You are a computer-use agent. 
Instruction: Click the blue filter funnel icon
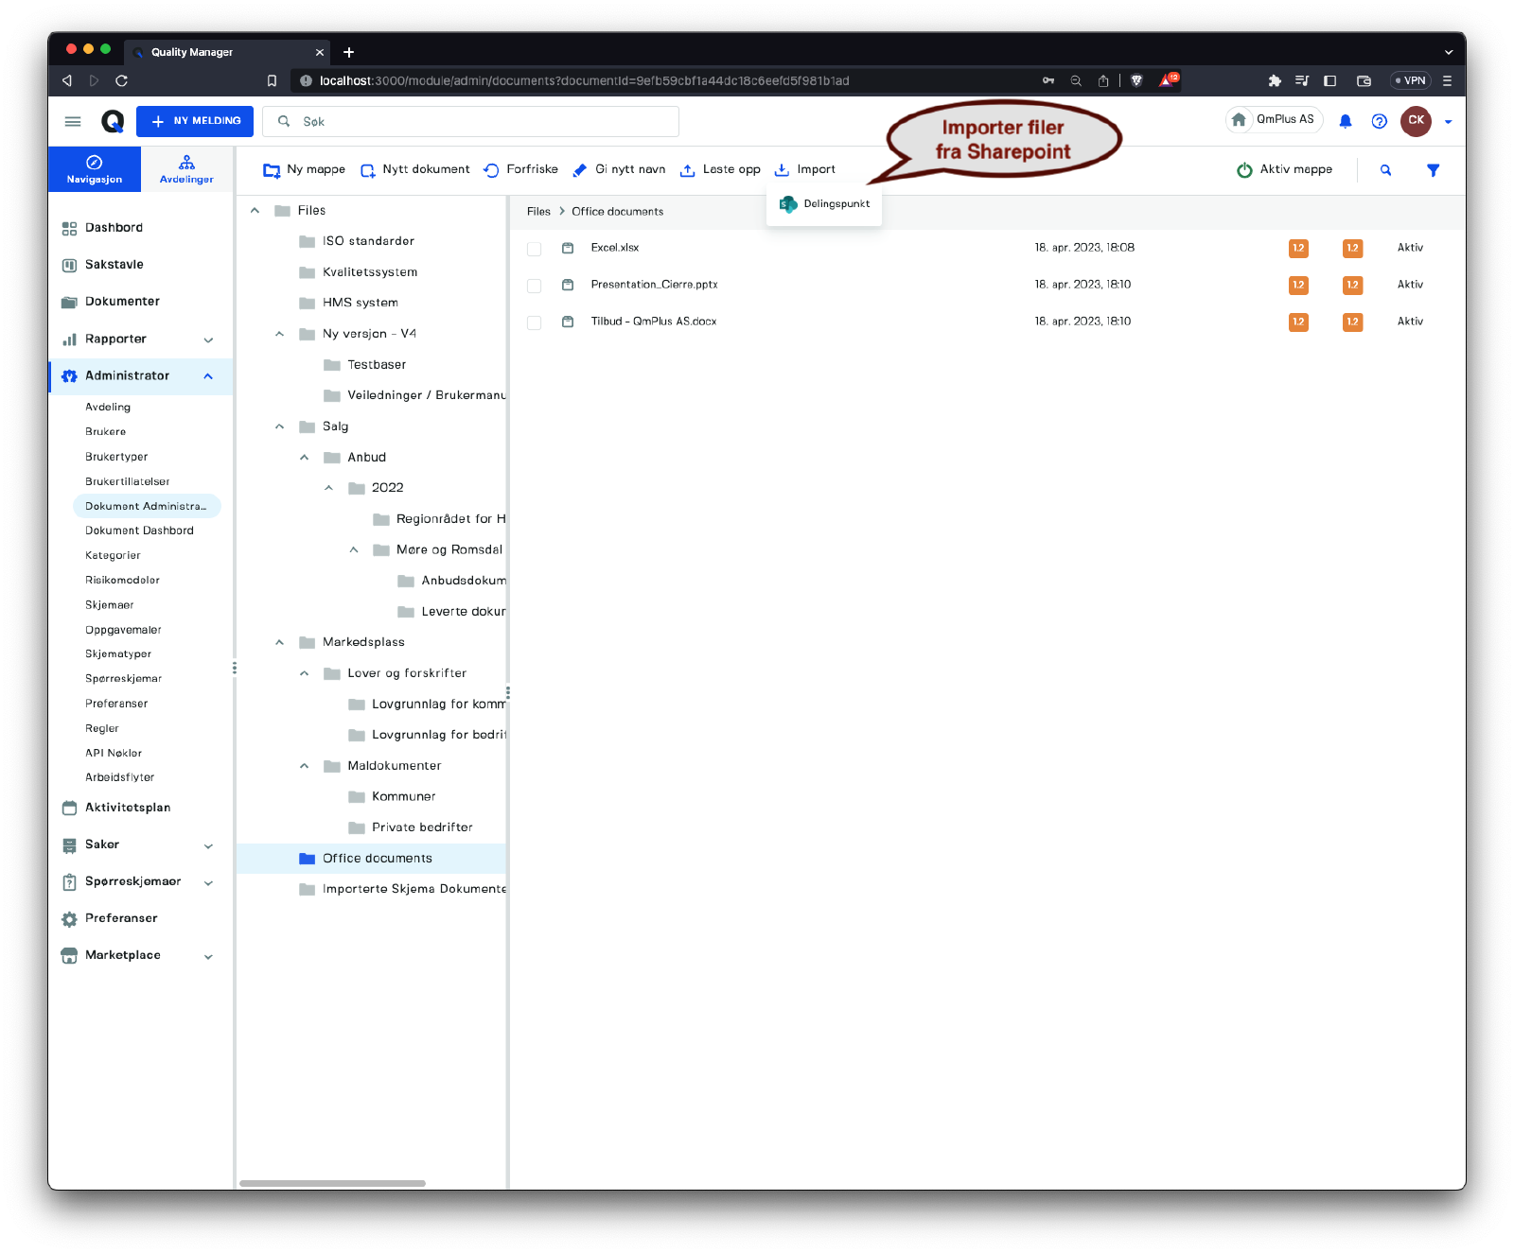(1433, 170)
